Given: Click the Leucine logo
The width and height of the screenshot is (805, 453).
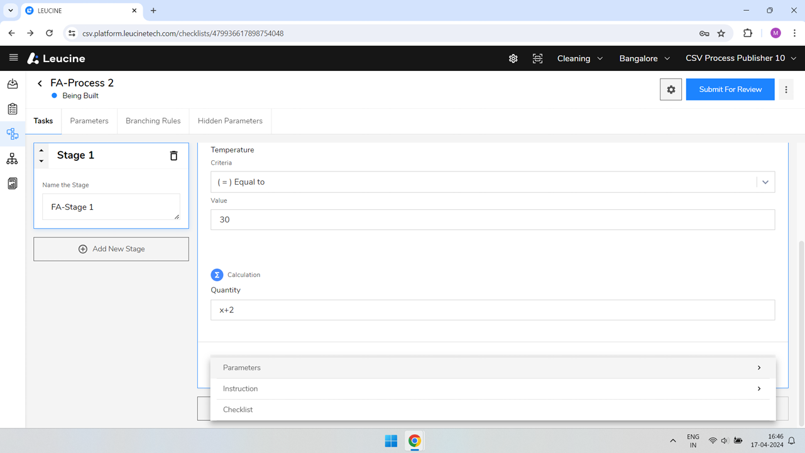Looking at the screenshot, I should click(x=56, y=58).
